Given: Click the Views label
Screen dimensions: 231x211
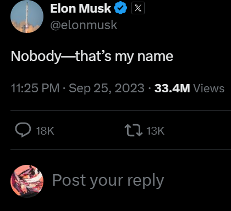Looking at the screenshot, I should click(x=209, y=88).
